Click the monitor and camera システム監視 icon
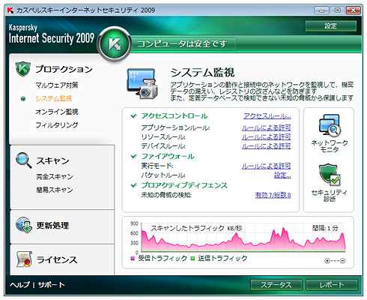 tap(142, 84)
